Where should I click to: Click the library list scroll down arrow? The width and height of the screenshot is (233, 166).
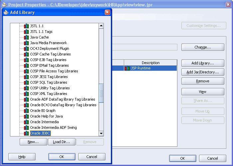[101, 133]
